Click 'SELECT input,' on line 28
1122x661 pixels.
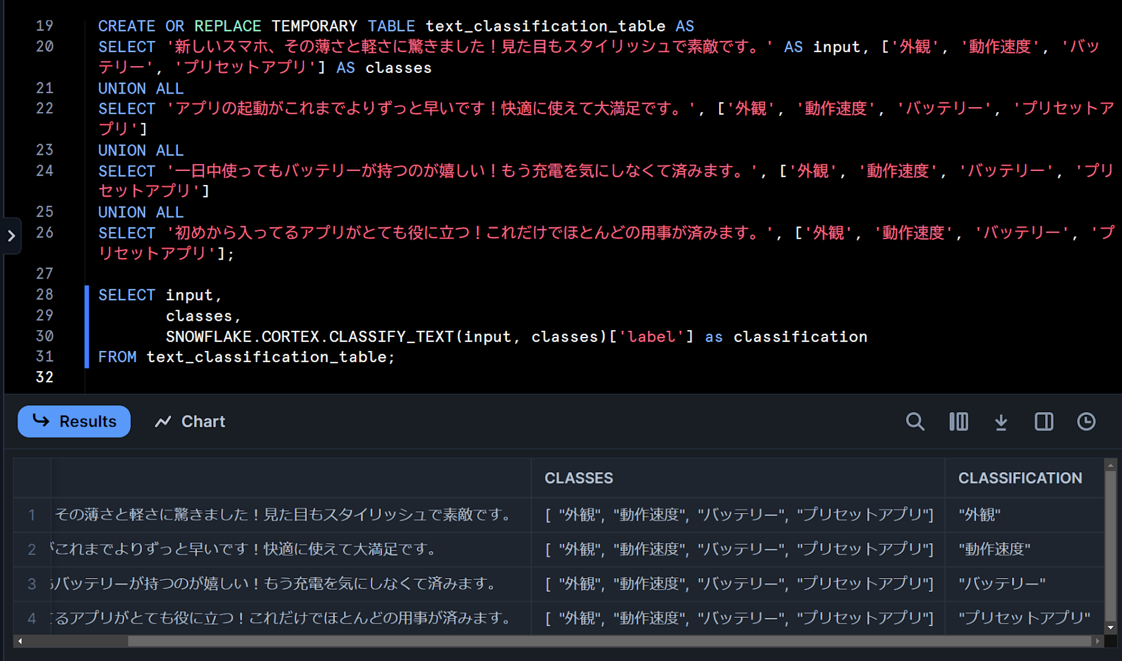tap(160, 295)
